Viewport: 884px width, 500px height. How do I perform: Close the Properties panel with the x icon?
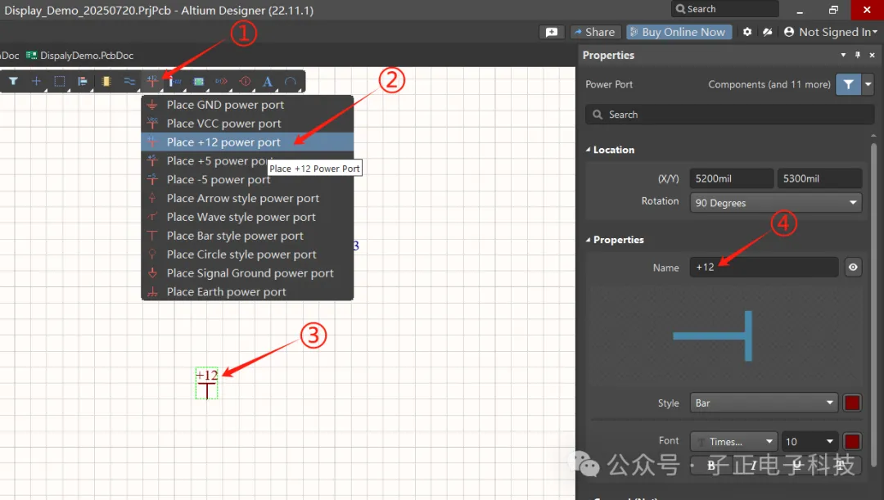click(873, 56)
